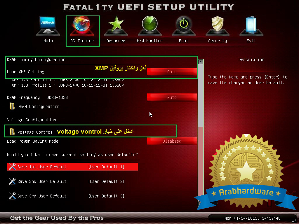This screenshot has width=299, height=224.
Task: Click the scrollbar up arrow
Action: pos(201,62)
